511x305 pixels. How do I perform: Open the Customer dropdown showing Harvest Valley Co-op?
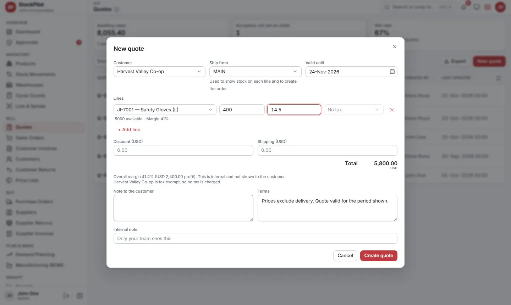tap(159, 72)
